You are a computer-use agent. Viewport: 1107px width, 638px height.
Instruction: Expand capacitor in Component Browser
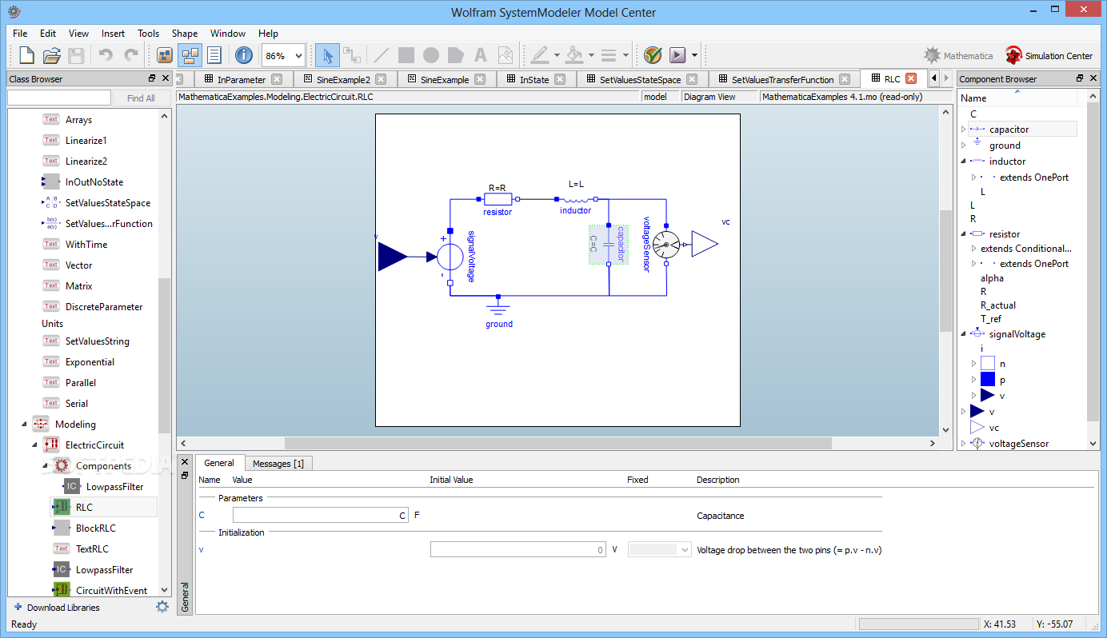(963, 130)
